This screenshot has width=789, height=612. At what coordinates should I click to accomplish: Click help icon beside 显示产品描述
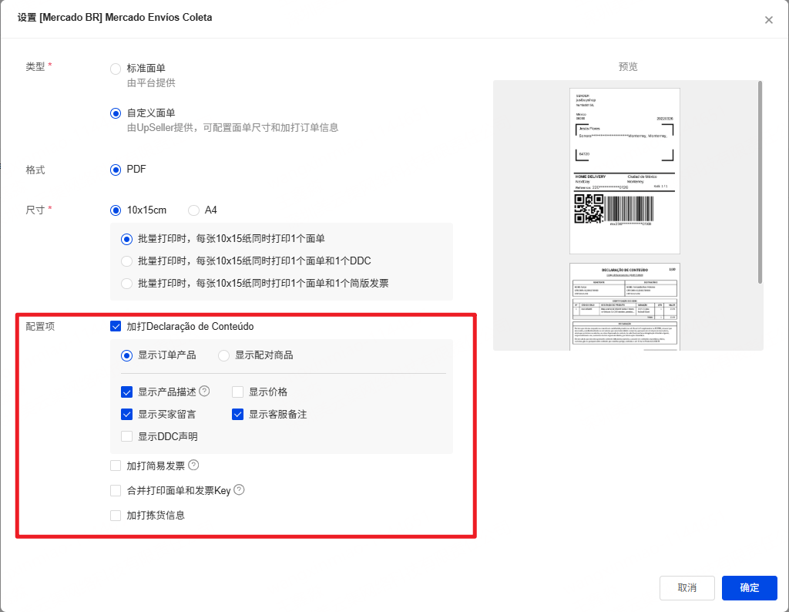point(204,392)
